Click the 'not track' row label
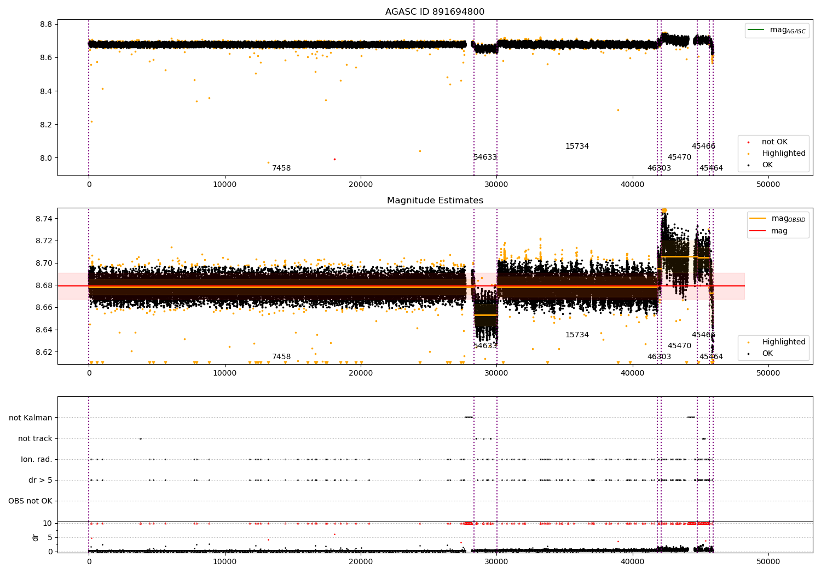The width and height of the screenshot is (821, 574). coord(35,439)
